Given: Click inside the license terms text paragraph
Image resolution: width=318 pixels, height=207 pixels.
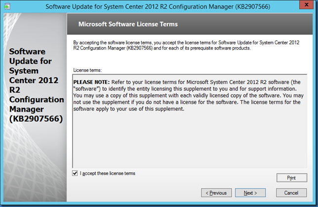Looking at the screenshot, I should [188, 95].
